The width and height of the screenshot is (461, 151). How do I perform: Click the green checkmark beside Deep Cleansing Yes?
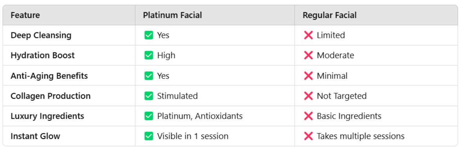(149, 36)
